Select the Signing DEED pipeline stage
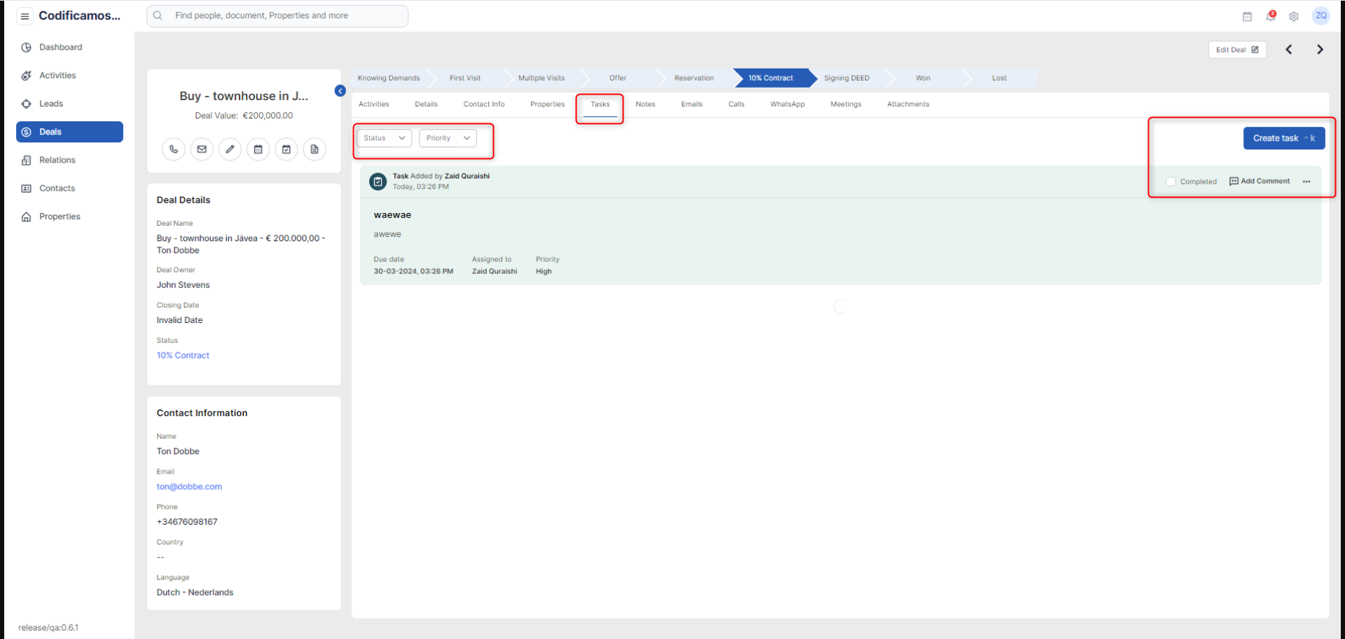 (846, 78)
